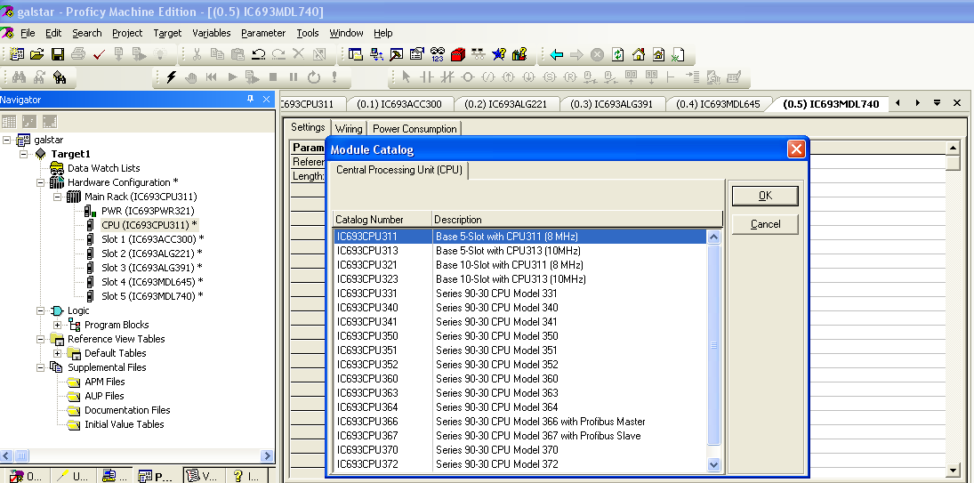974x483 pixels.
Task: Open the Data Watch glasses 123 icon
Action: coord(438,54)
